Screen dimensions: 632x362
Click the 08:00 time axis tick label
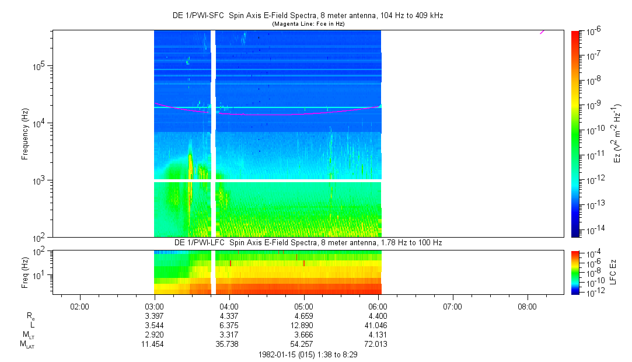pos(528,305)
